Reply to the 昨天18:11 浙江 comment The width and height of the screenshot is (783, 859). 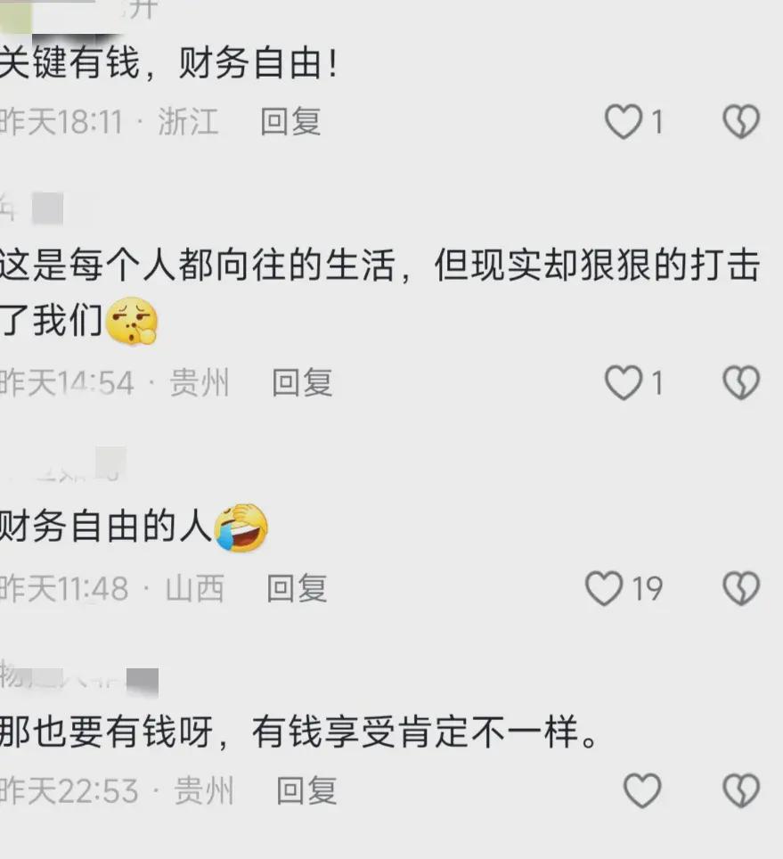(290, 121)
